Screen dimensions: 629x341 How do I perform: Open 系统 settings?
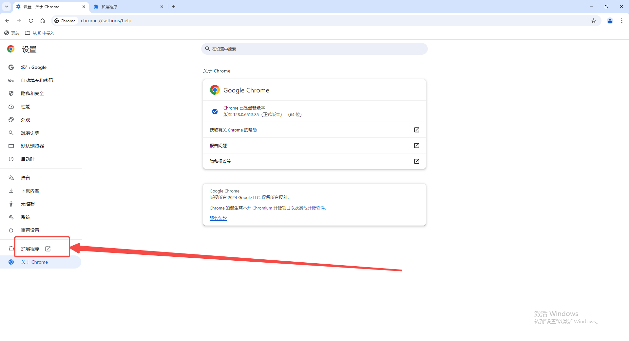(x=41, y=217)
